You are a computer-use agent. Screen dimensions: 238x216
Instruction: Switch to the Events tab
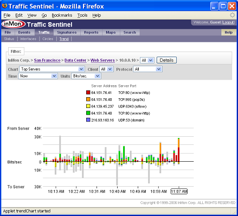[24, 33]
